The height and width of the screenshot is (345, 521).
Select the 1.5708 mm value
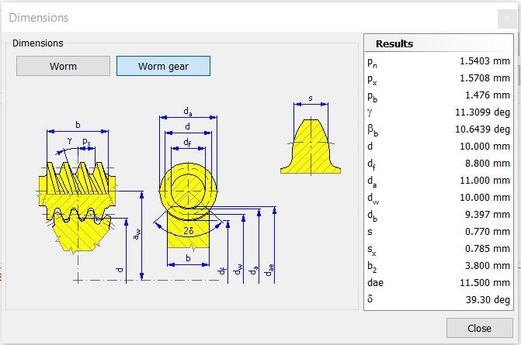pos(485,78)
